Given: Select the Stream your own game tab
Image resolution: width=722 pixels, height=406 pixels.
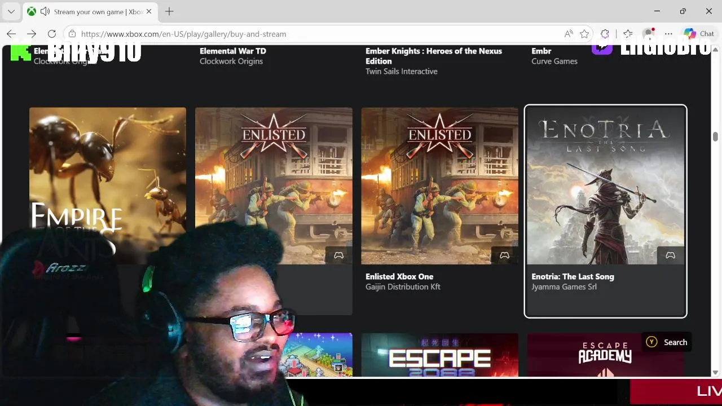Looking at the screenshot, I should pos(90,11).
